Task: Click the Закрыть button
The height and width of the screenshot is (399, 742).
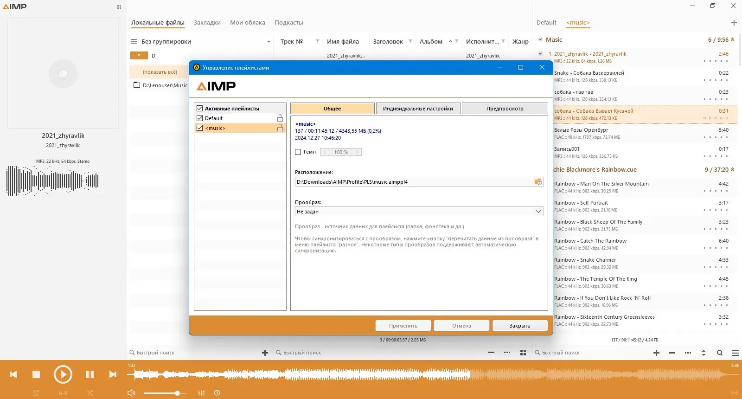Action: click(519, 326)
